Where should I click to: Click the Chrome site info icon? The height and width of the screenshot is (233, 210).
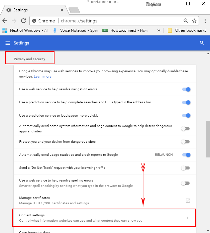click(34, 21)
